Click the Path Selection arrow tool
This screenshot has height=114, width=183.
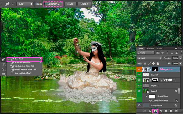click(x=3, y=69)
